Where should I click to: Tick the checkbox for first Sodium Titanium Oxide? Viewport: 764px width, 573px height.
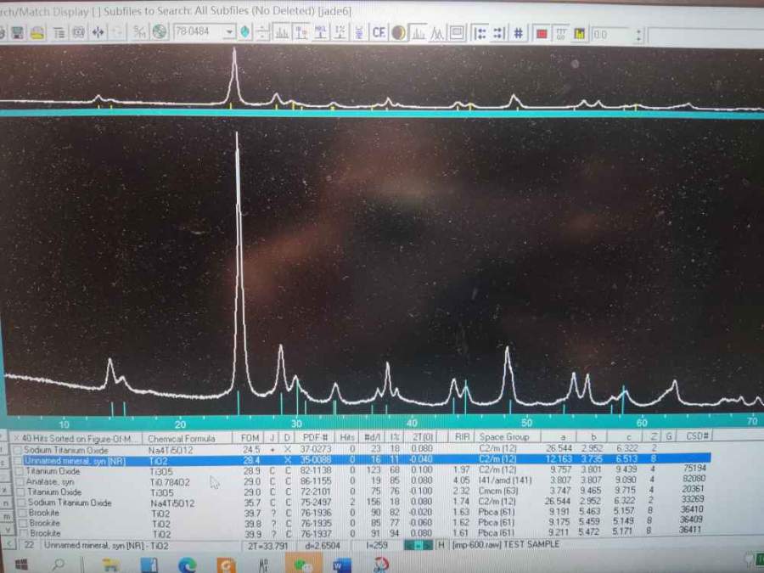click(18, 450)
